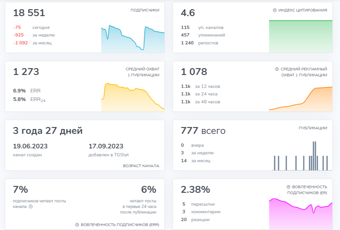This screenshot has width=340, height=230.
Task: Select the 457 упоминаний count
Action: 185,35
